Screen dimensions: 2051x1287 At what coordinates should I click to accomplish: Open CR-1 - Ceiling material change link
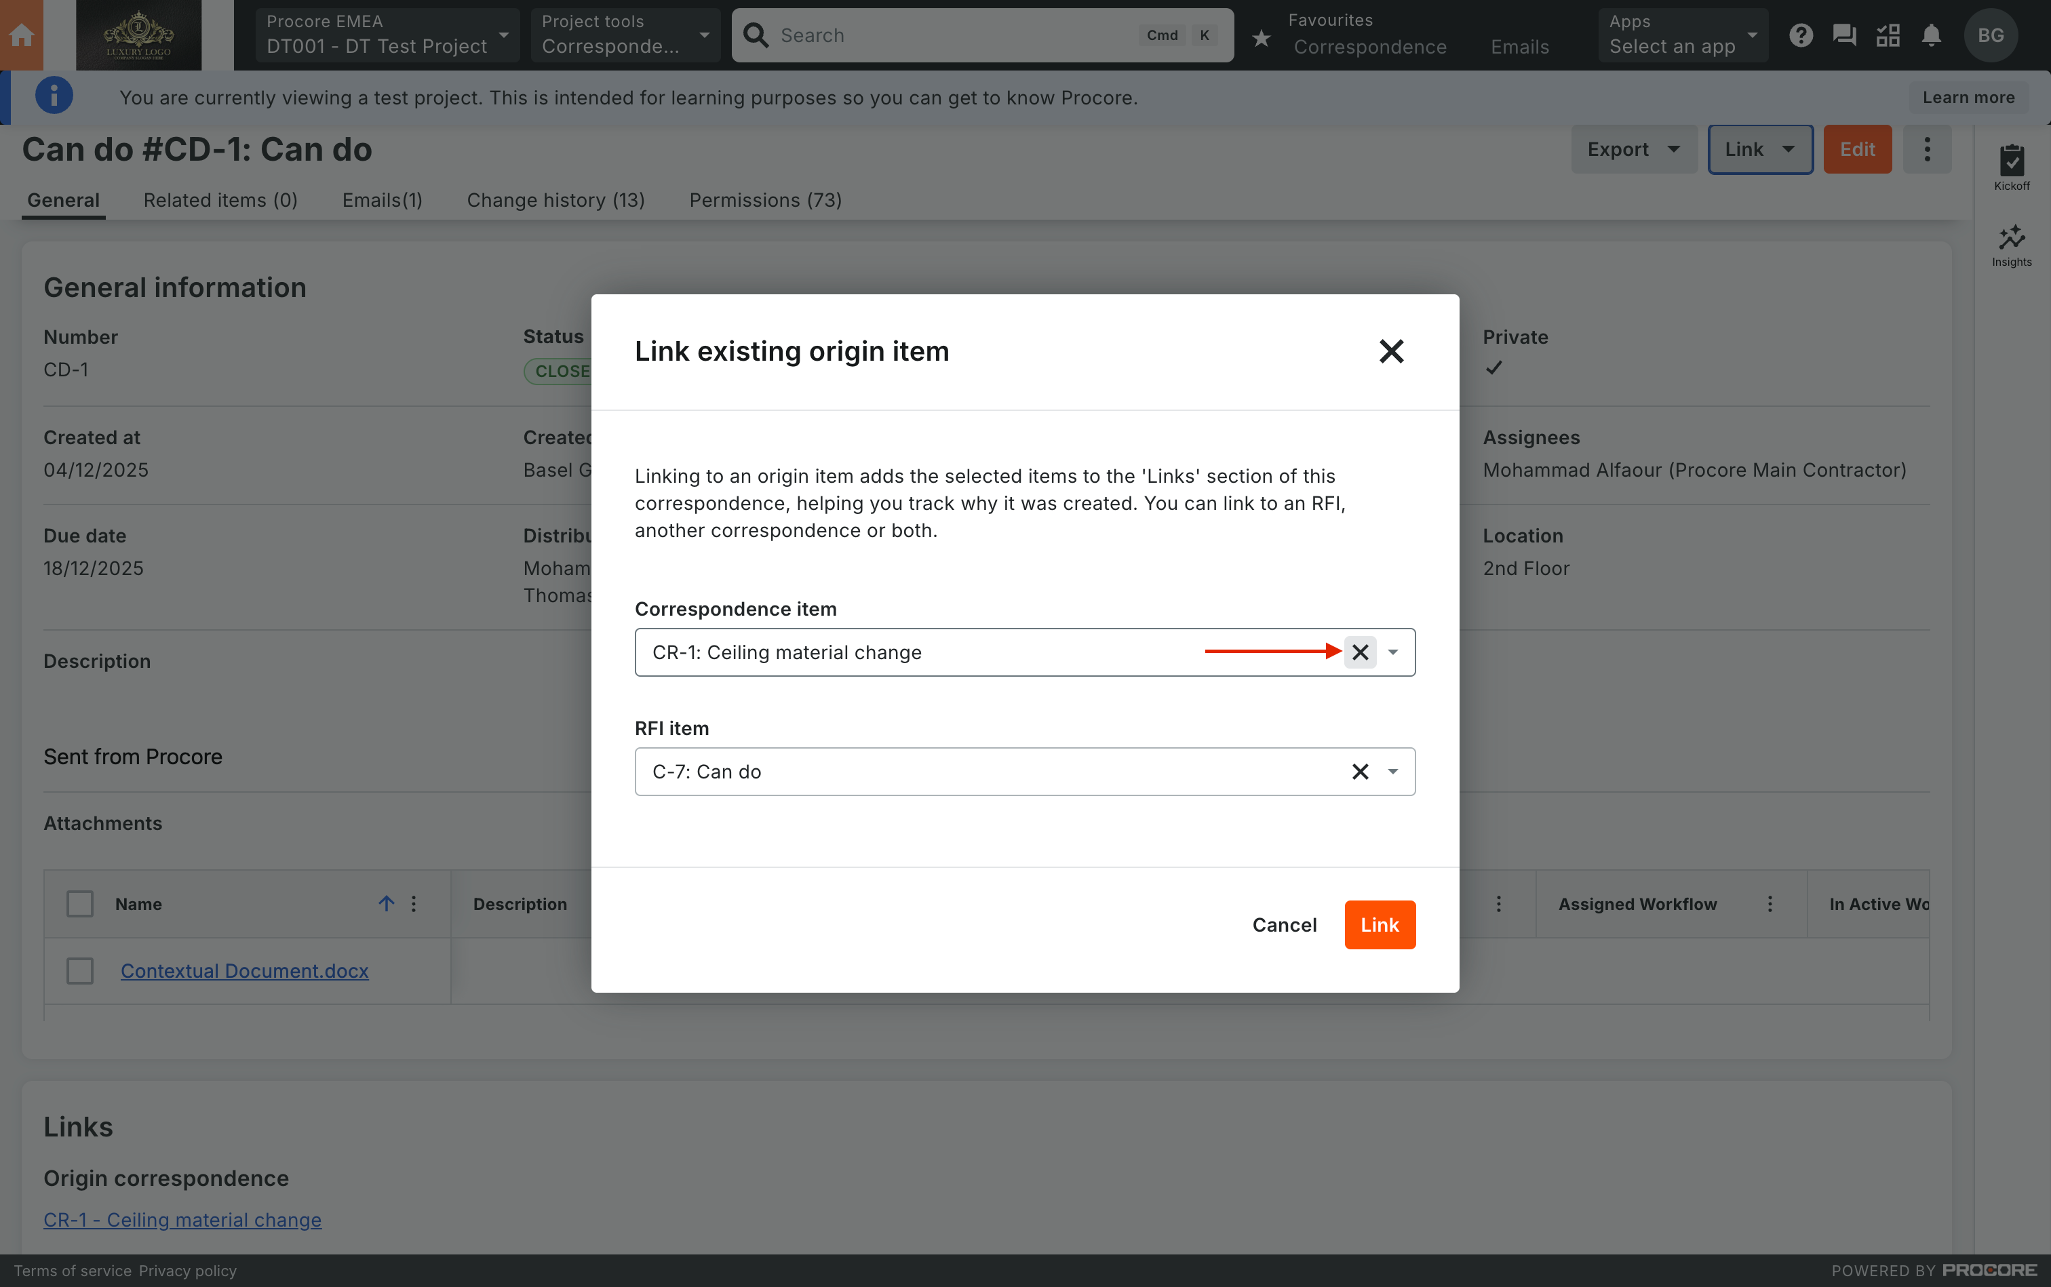(x=182, y=1219)
